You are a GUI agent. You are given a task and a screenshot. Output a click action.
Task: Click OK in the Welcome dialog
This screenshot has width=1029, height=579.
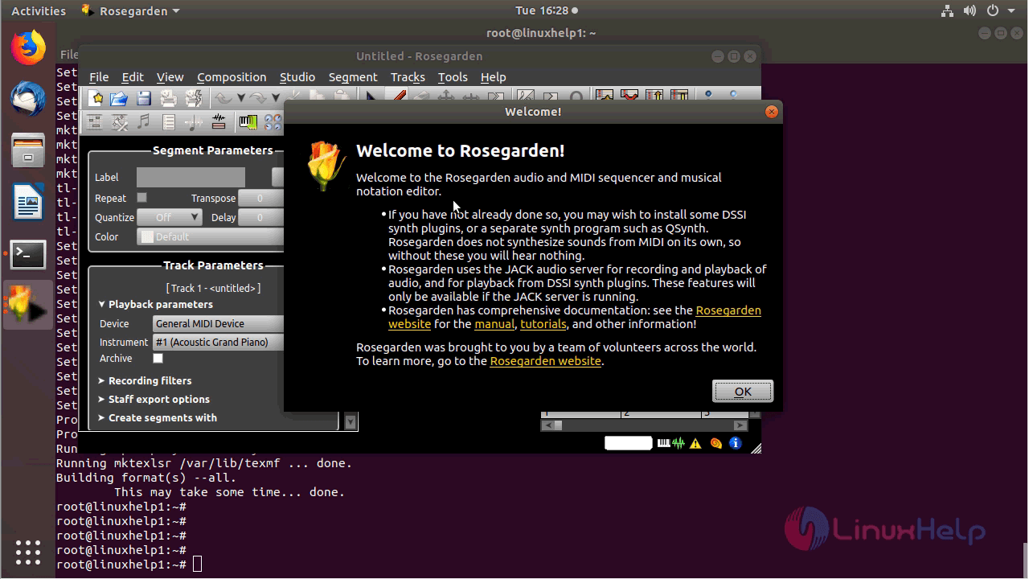[x=743, y=392]
